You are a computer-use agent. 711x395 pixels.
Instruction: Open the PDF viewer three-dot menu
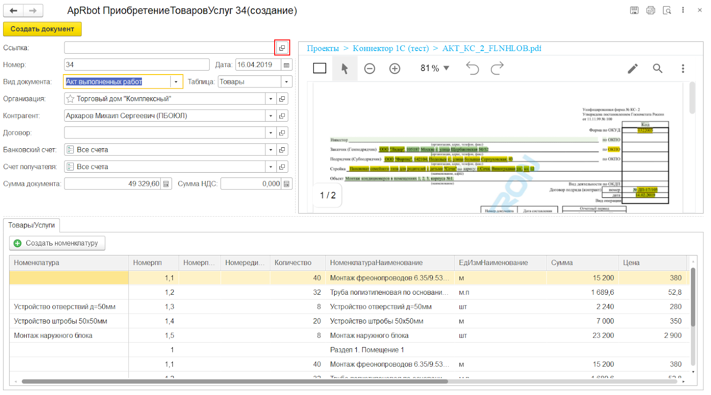point(683,68)
